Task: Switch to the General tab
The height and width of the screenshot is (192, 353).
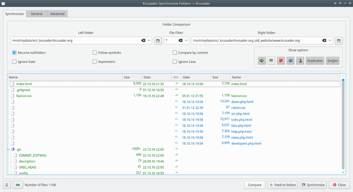Action: click(x=36, y=14)
